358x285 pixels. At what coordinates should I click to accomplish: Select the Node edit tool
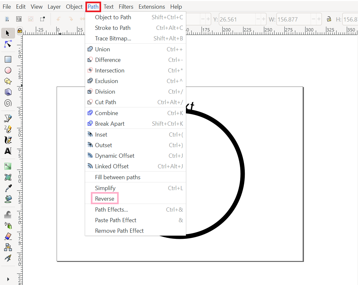click(x=8, y=44)
